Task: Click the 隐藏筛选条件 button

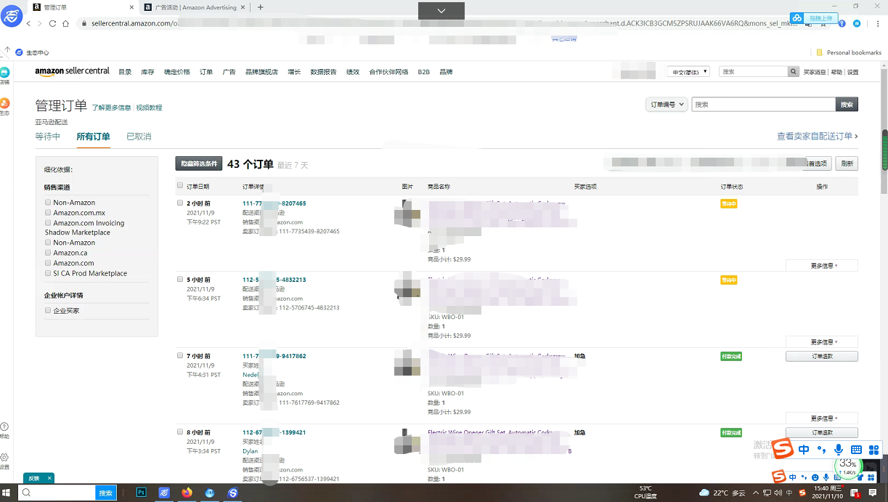Action: pyautogui.click(x=197, y=163)
